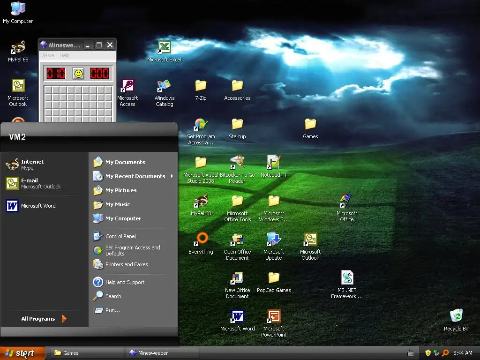The width and height of the screenshot is (480, 360).
Task: Open Minesweeper Game menu
Action: (x=48, y=55)
